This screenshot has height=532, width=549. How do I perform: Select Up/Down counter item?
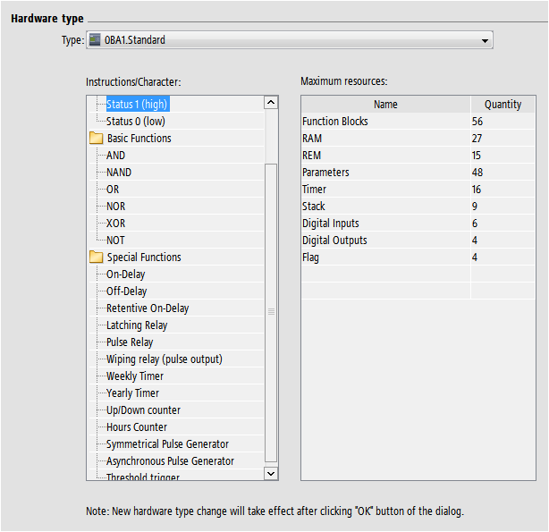click(x=143, y=410)
